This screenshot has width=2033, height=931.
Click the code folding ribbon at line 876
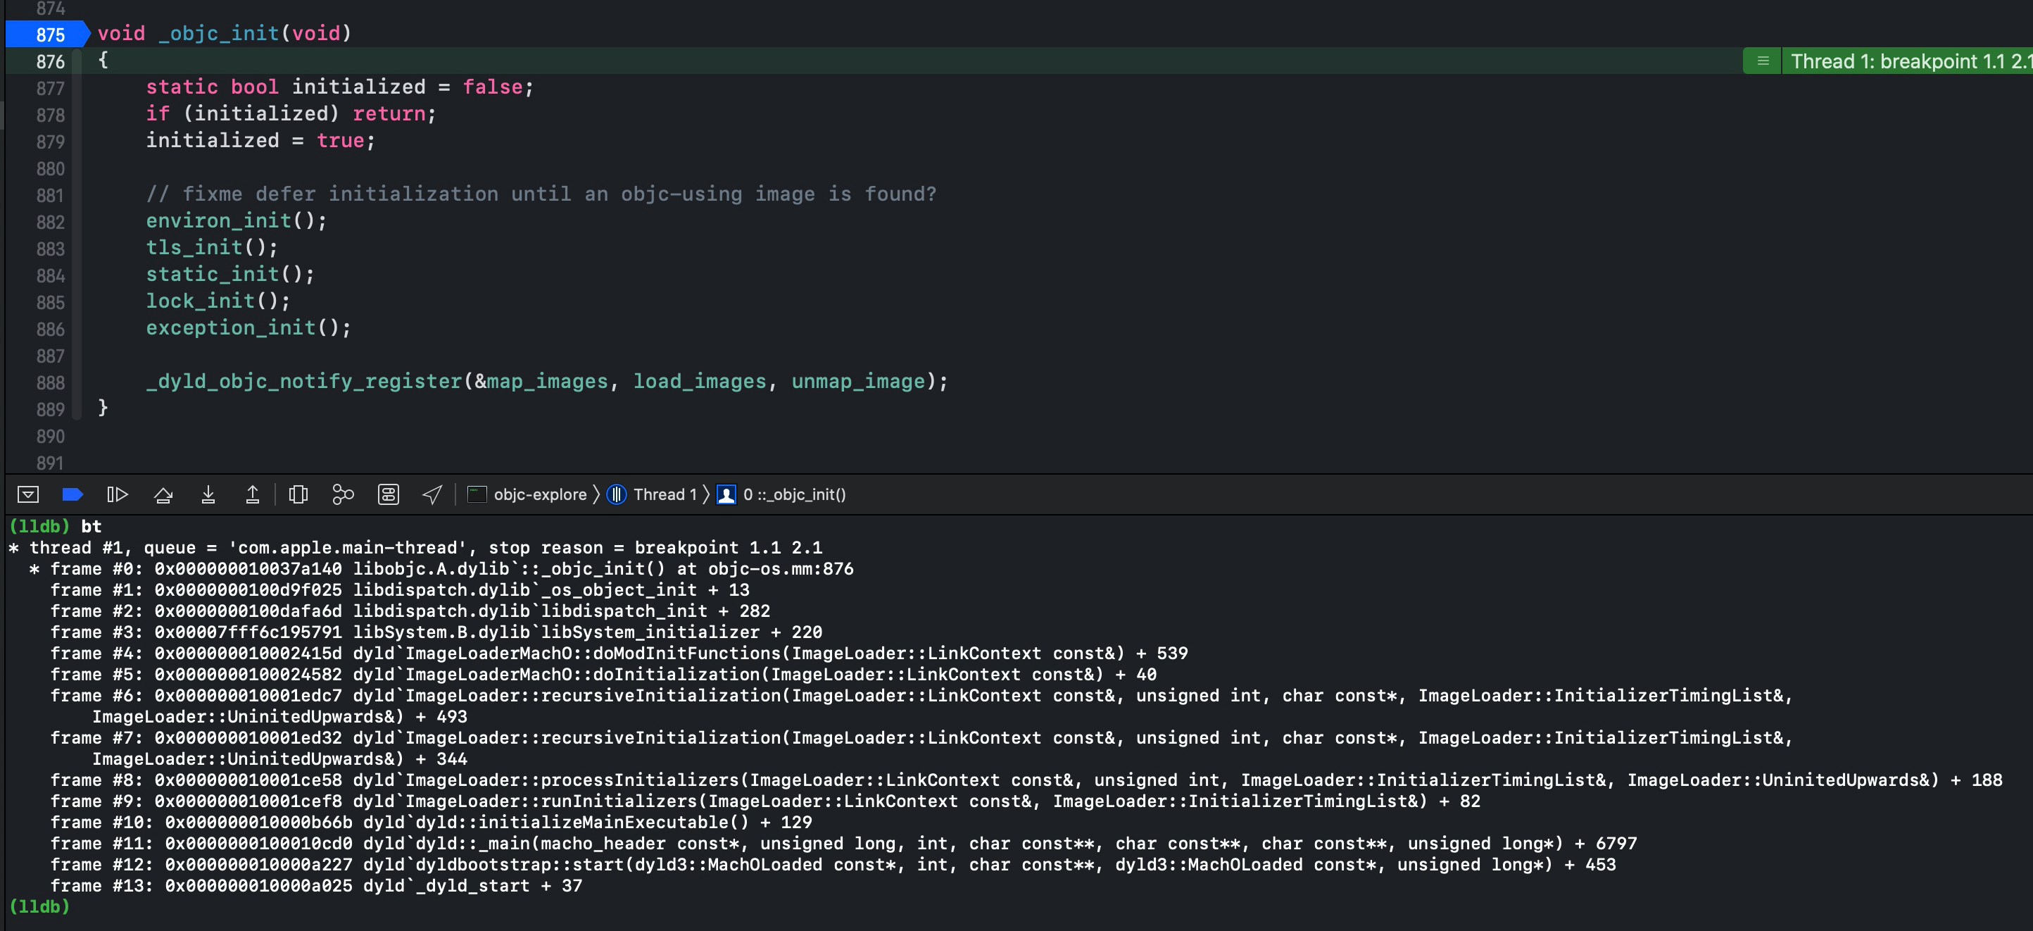77,61
